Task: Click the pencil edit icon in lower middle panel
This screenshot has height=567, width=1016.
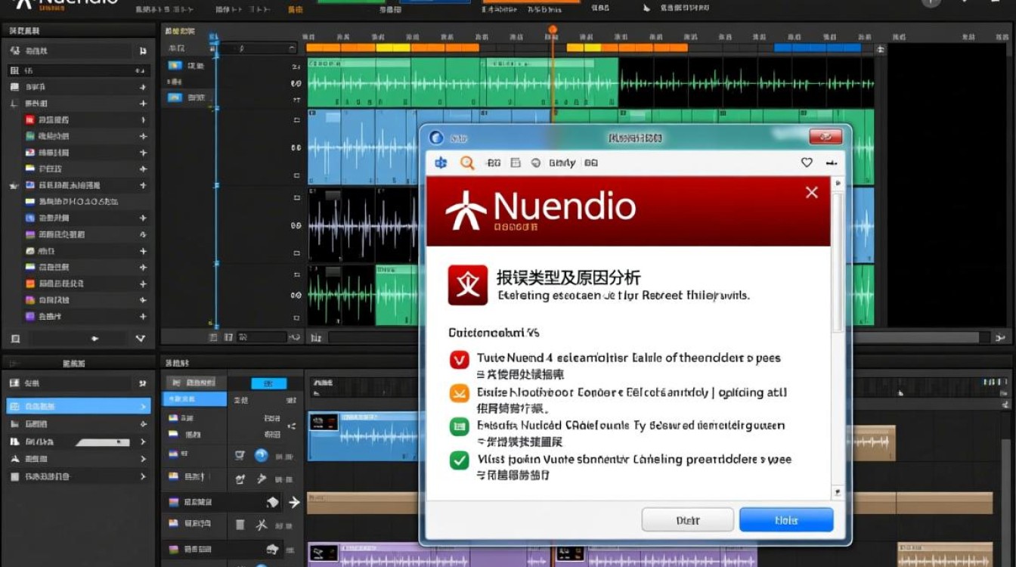Action: point(240,479)
